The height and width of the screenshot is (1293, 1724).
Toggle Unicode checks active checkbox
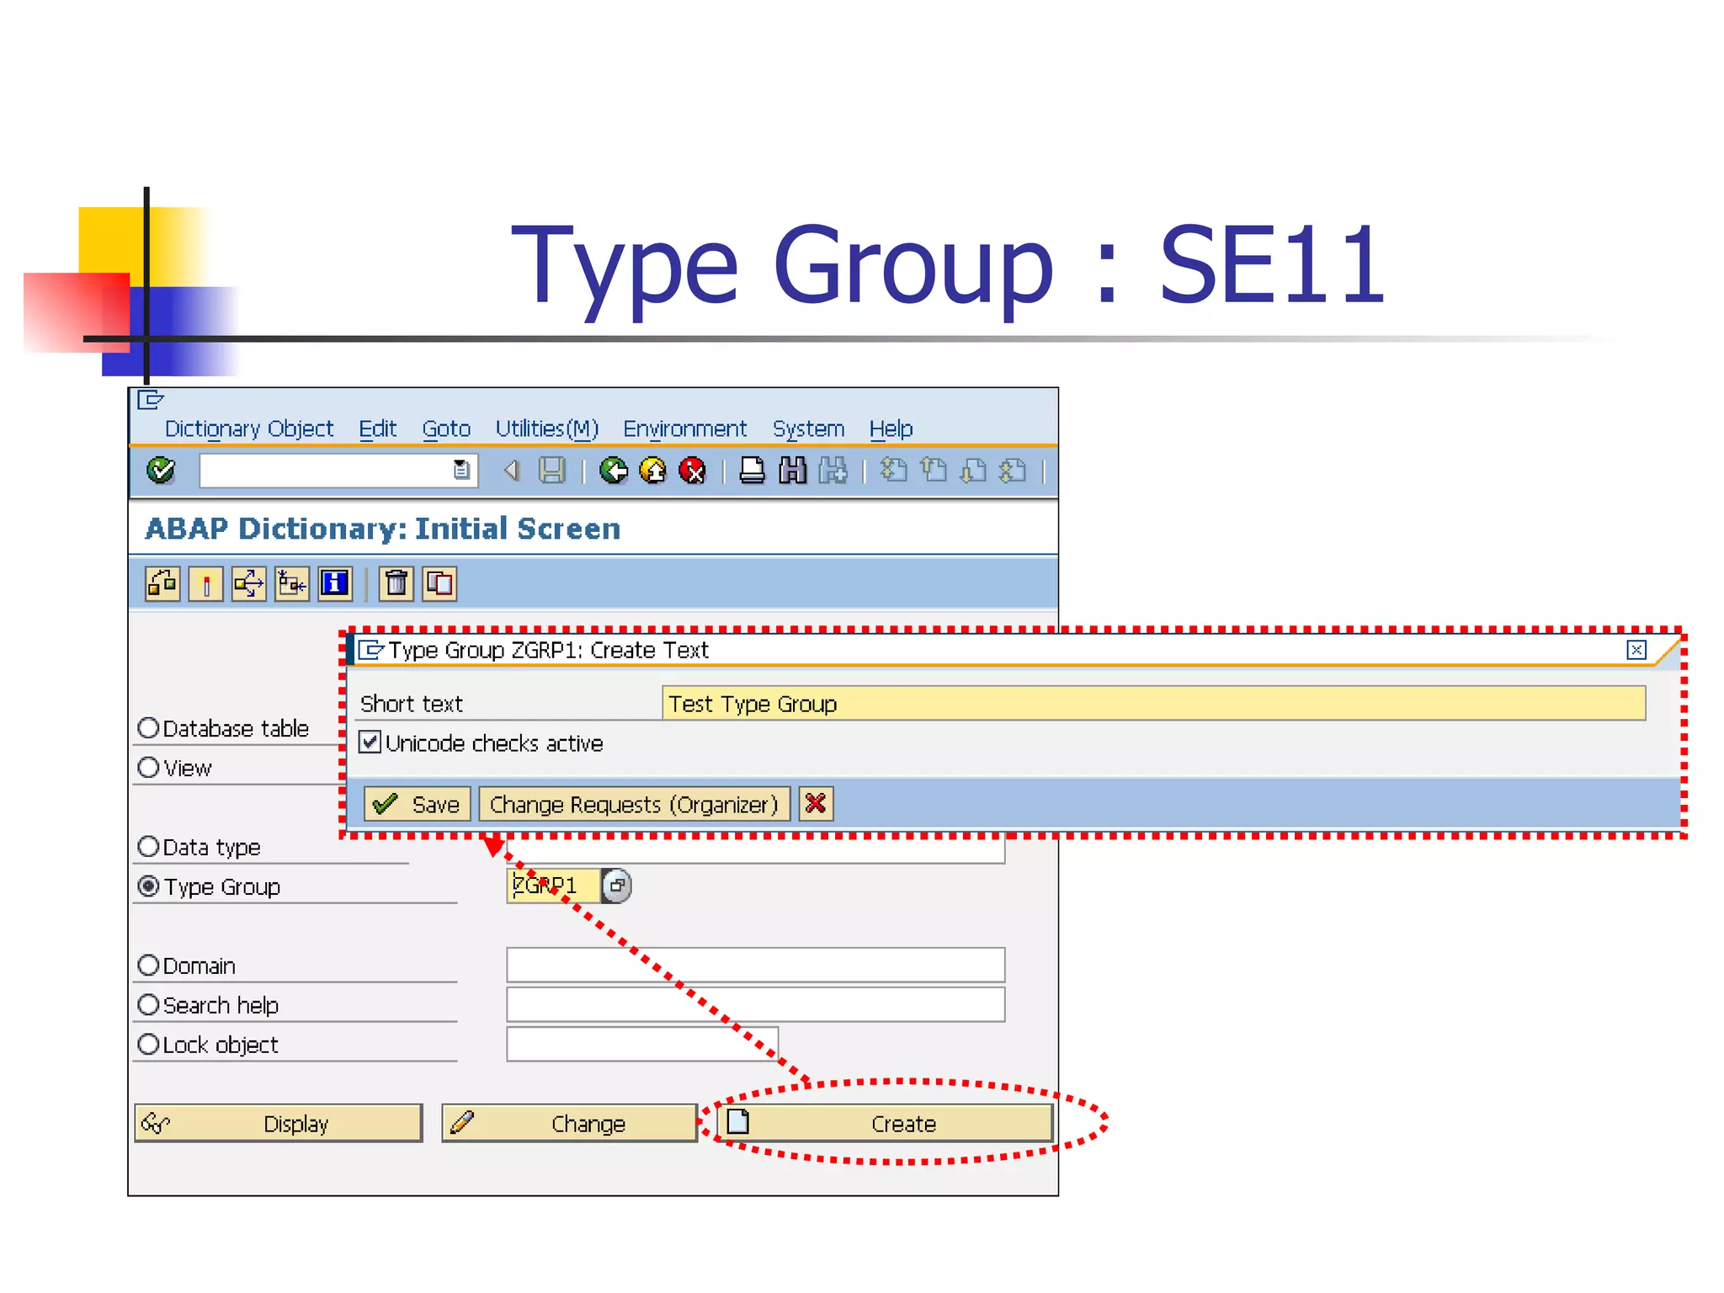tap(370, 742)
